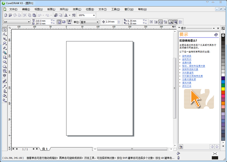
Task: Switch to the 页 1 page tab
Action: [45, 149]
